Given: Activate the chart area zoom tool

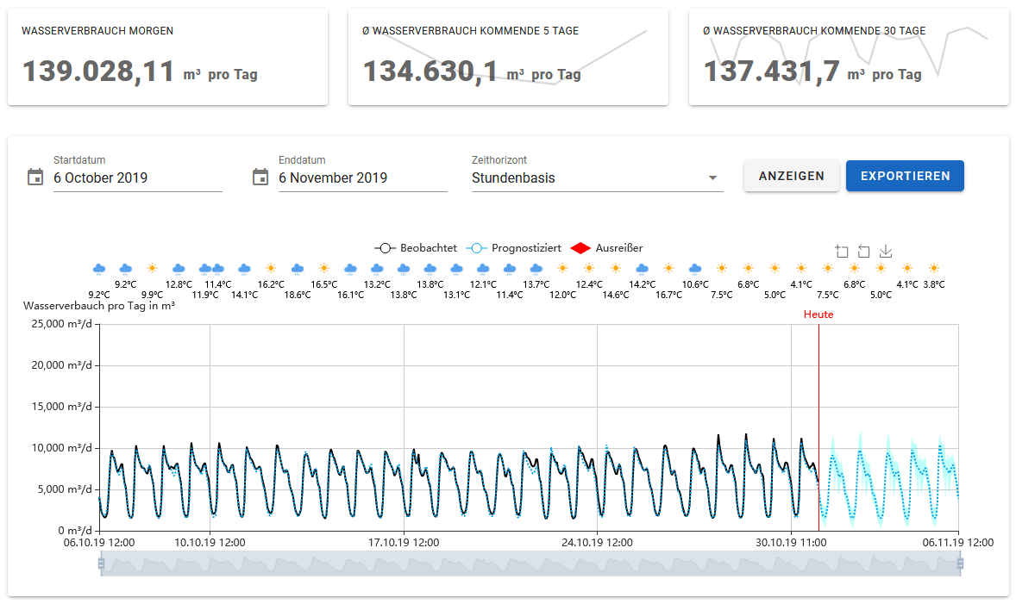Looking at the screenshot, I should tap(842, 252).
